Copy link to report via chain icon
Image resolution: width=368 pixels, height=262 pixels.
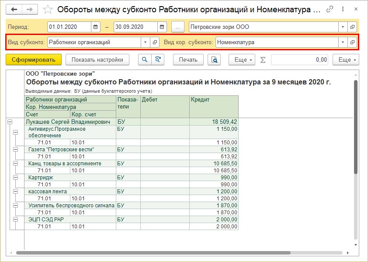click(330, 9)
